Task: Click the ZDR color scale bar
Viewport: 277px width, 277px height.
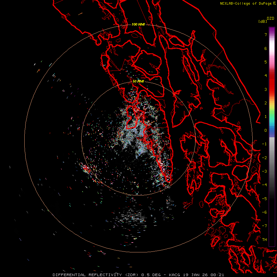Action: [x=272, y=137]
